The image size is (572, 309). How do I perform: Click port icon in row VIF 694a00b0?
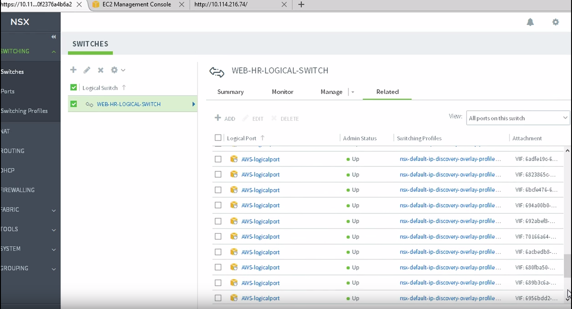[x=234, y=205]
